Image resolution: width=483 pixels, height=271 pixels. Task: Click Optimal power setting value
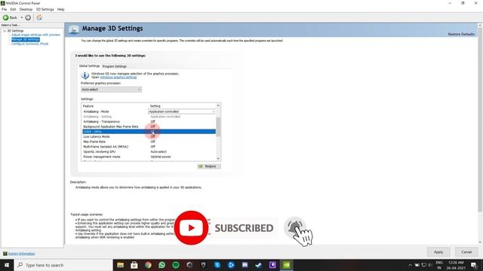click(x=161, y=157)
